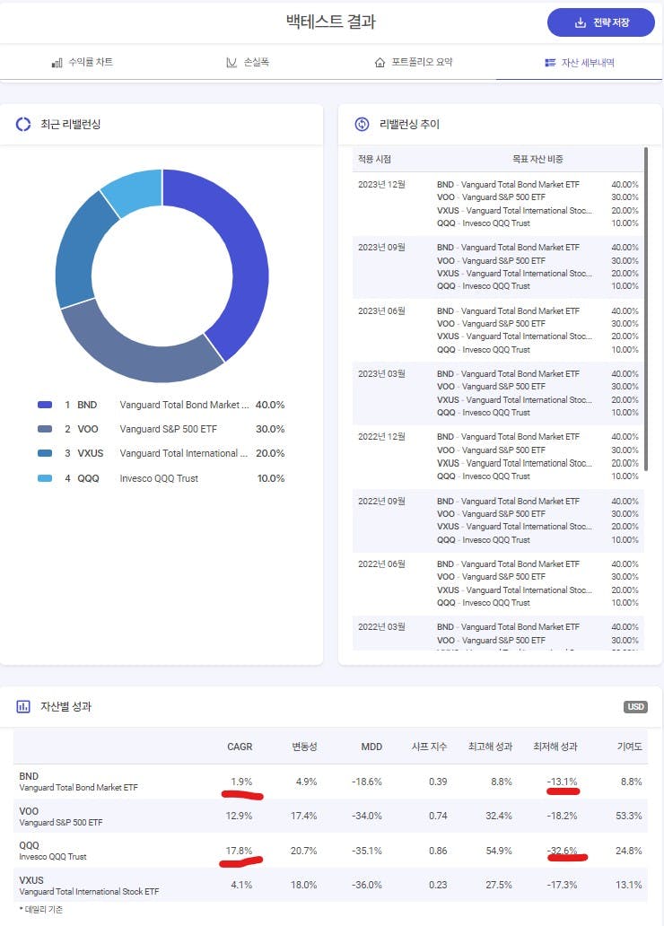Image resolution: width=664 pixels, height=926 pixels.
Task: Click the bar chart icon beside 수익률 차트
Action: click(57, 63)
